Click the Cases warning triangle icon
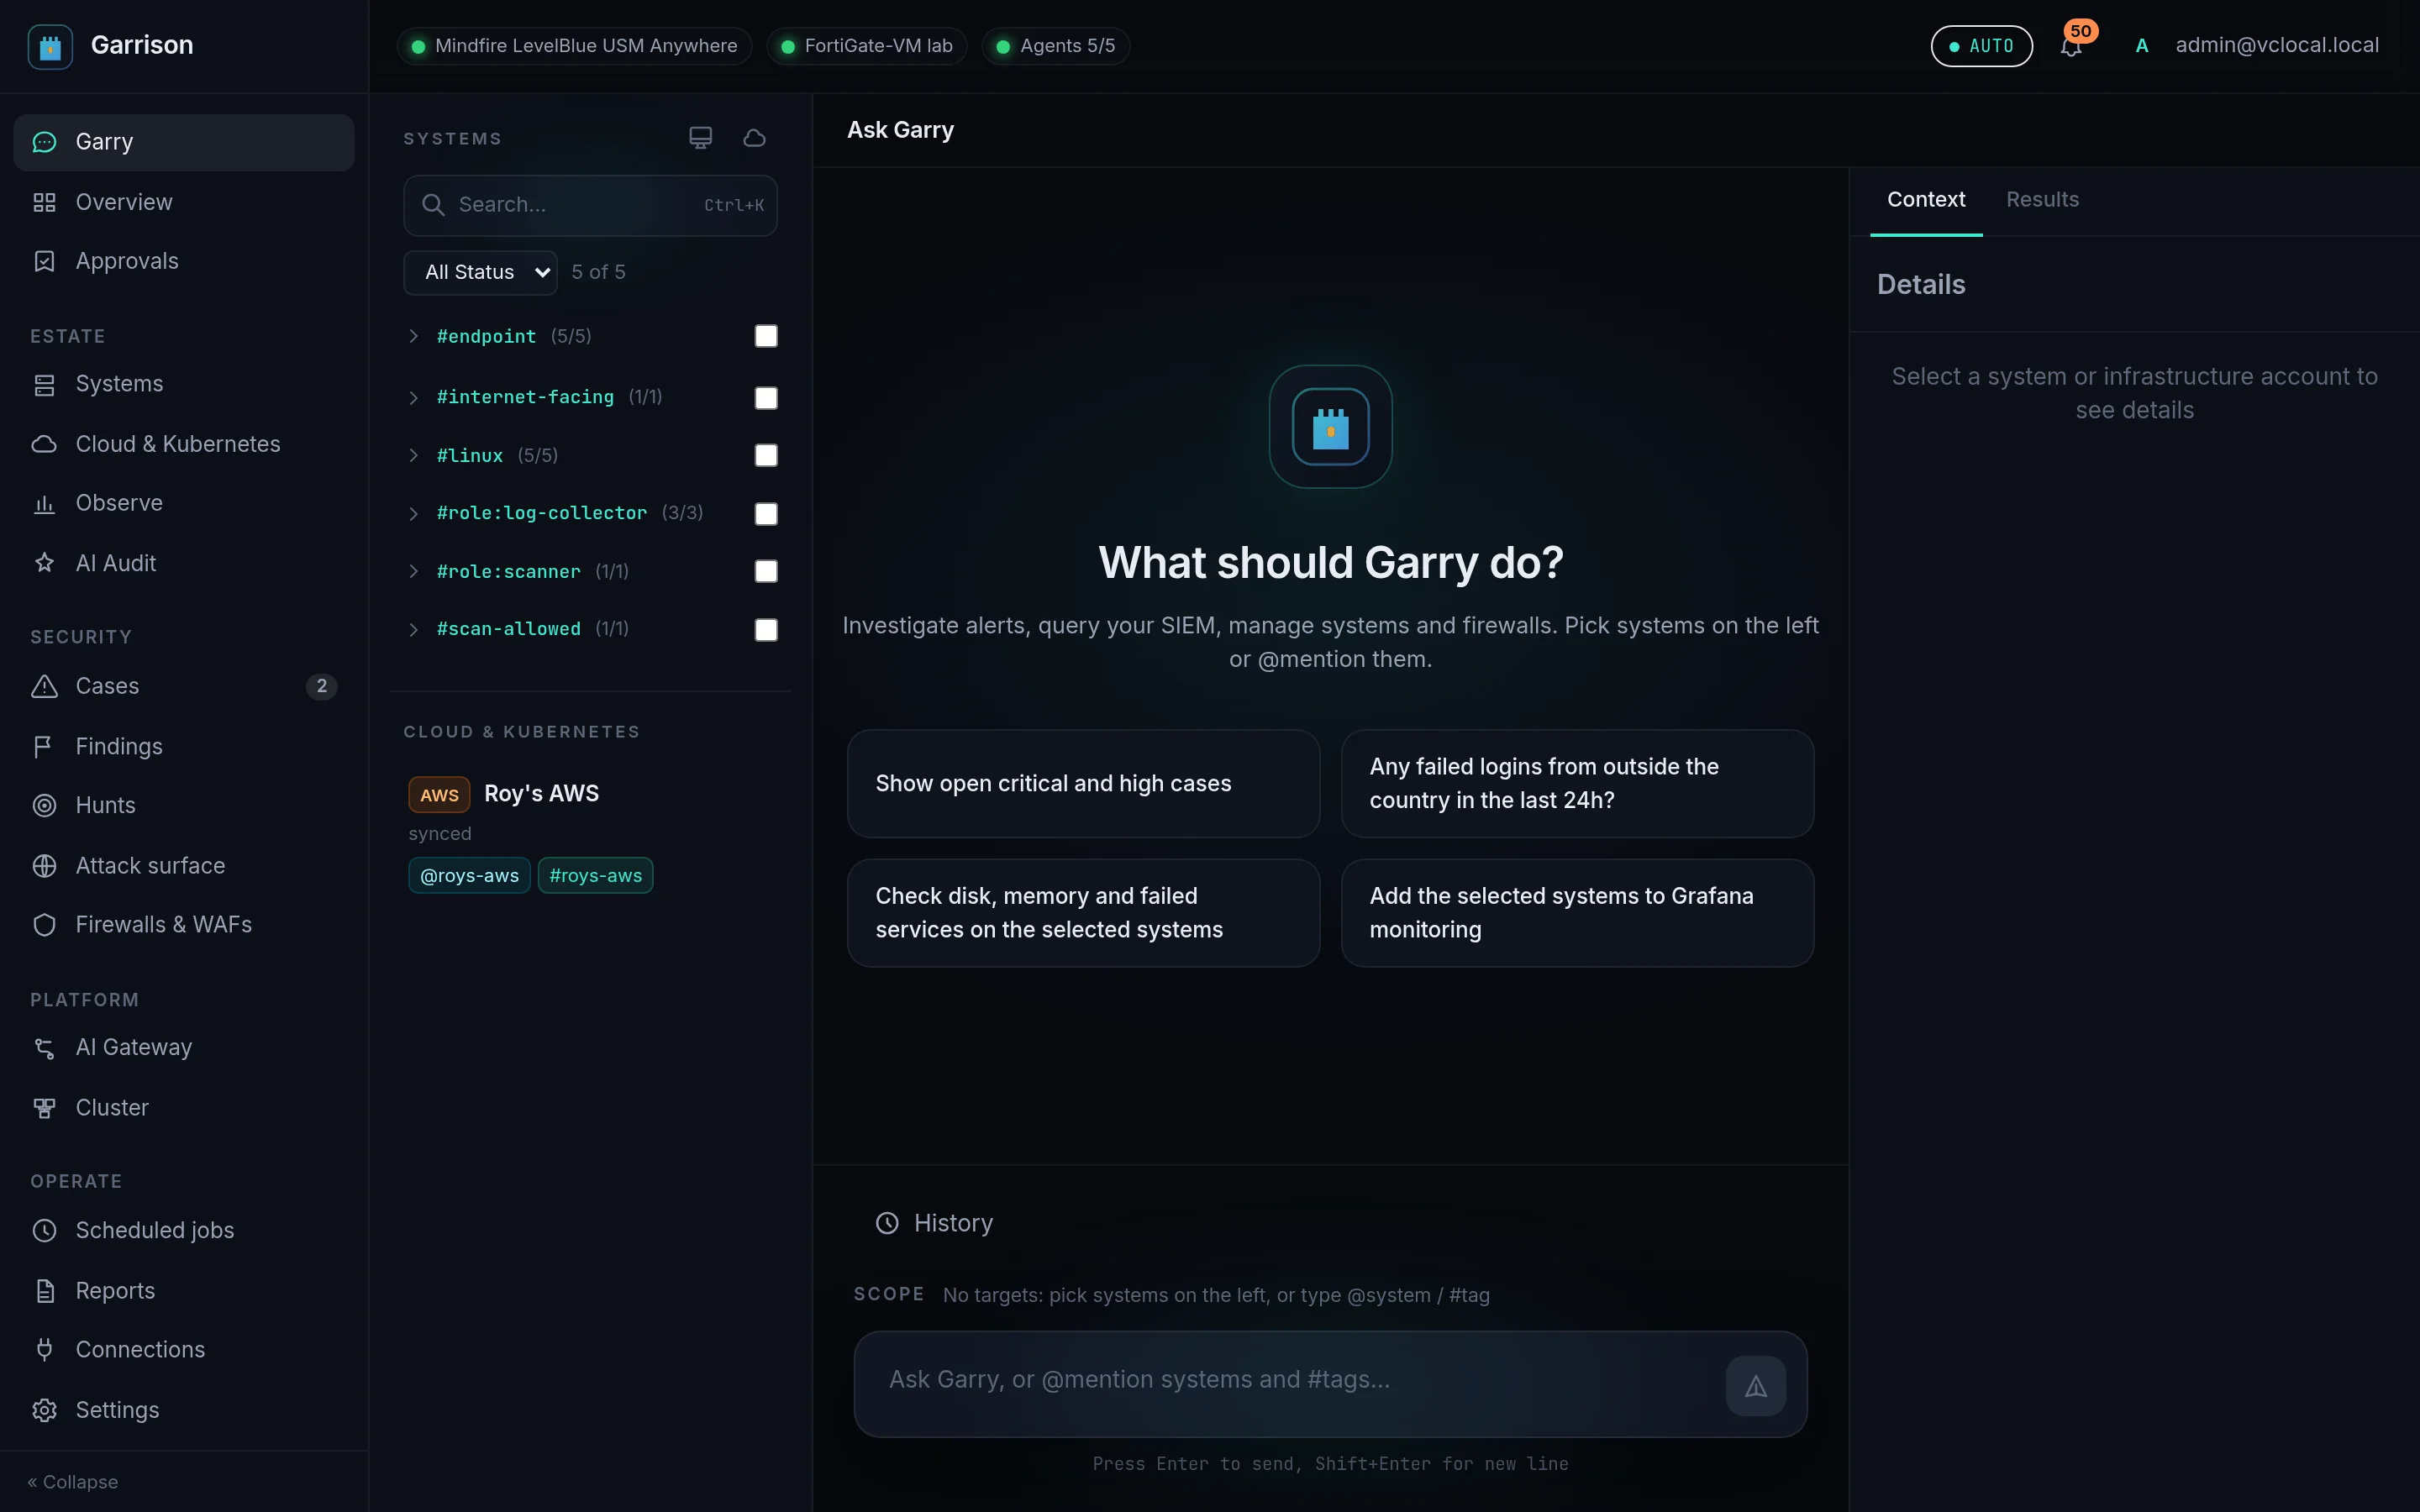 click(44, 686)
